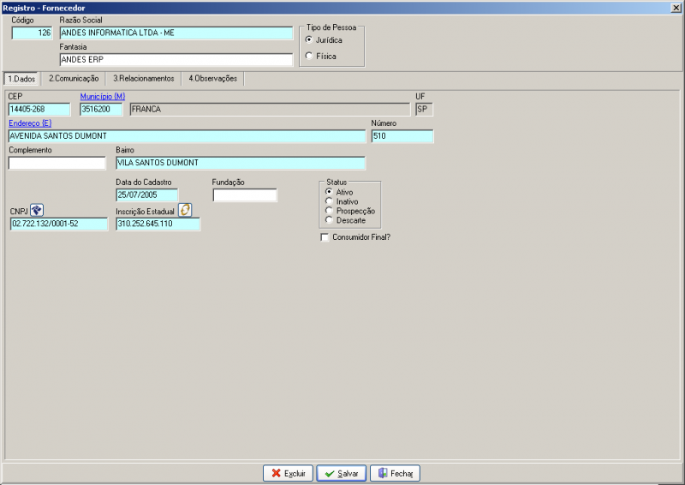
Task: Follow the Município (M) link
Action: (102, 97)
